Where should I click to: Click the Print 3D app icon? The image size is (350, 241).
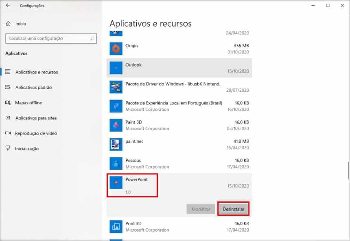[116, 226]
